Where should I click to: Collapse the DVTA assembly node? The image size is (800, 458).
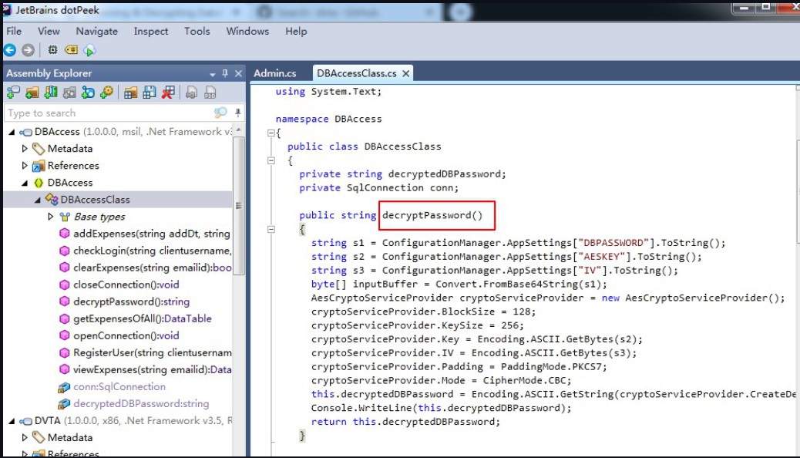click(x=12, y=421)
